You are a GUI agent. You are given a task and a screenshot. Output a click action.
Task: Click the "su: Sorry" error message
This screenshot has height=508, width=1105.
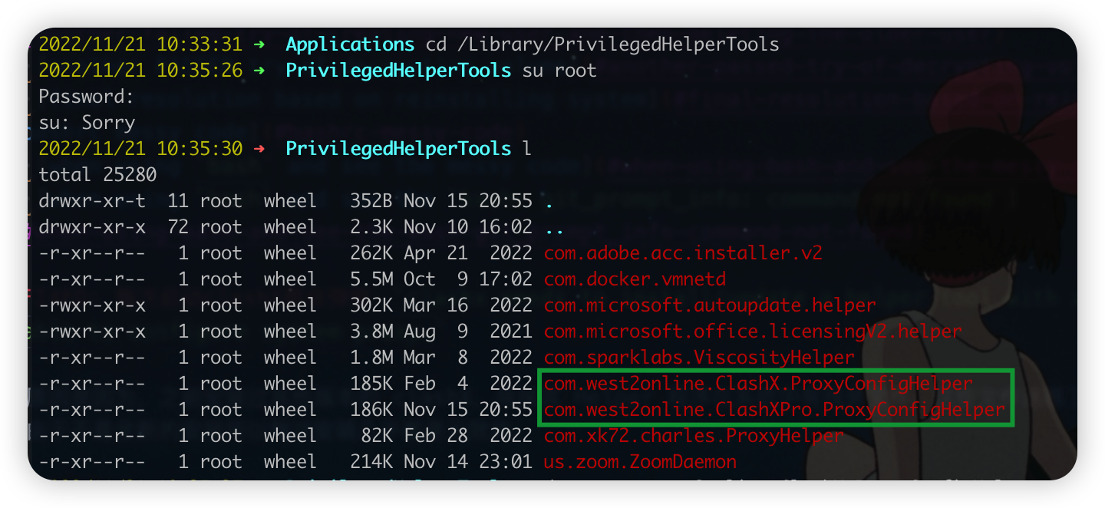coord(87,123)
